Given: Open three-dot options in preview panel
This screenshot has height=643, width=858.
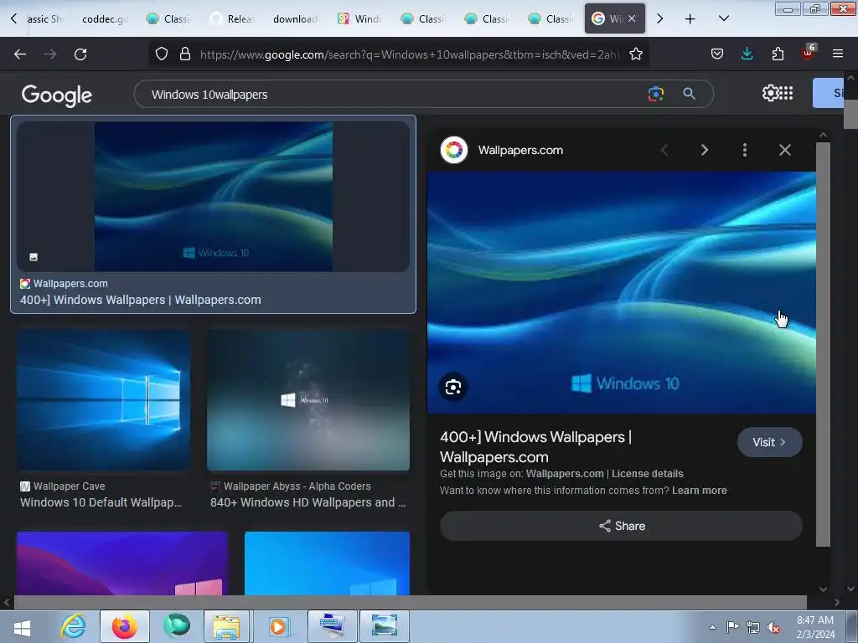Looking at the screenshot, I should pyautogui.click(x=744, y=150).
